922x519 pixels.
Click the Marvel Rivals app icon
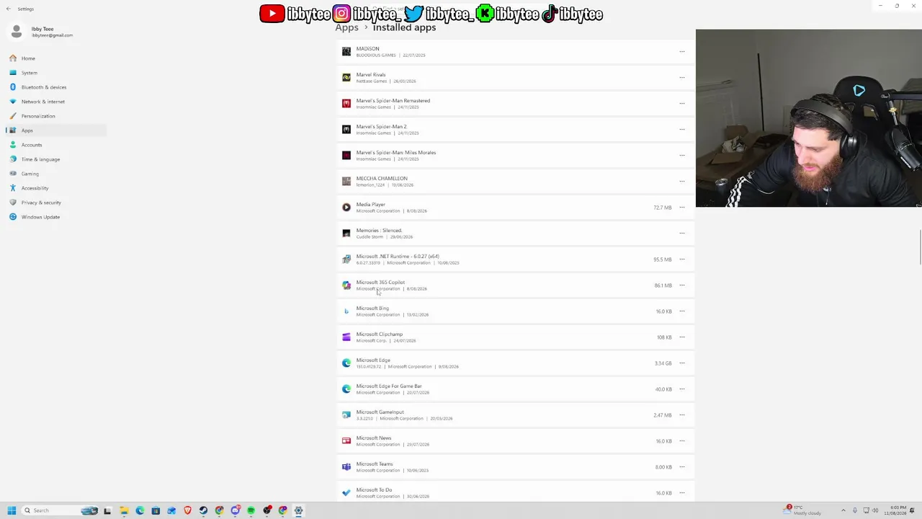346,78
